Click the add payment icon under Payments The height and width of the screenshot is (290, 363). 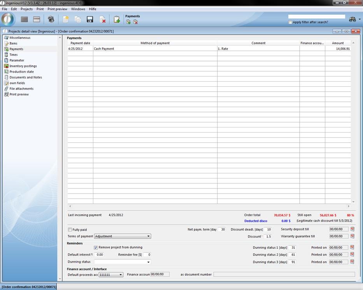point(128,22)
